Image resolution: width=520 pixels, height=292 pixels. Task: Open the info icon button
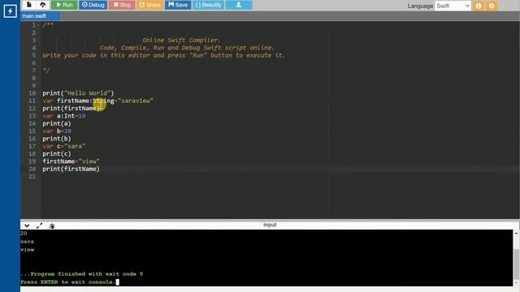pos(479,6)
